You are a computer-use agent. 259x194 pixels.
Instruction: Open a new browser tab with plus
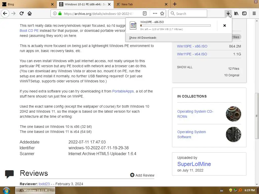pos(175,4)
